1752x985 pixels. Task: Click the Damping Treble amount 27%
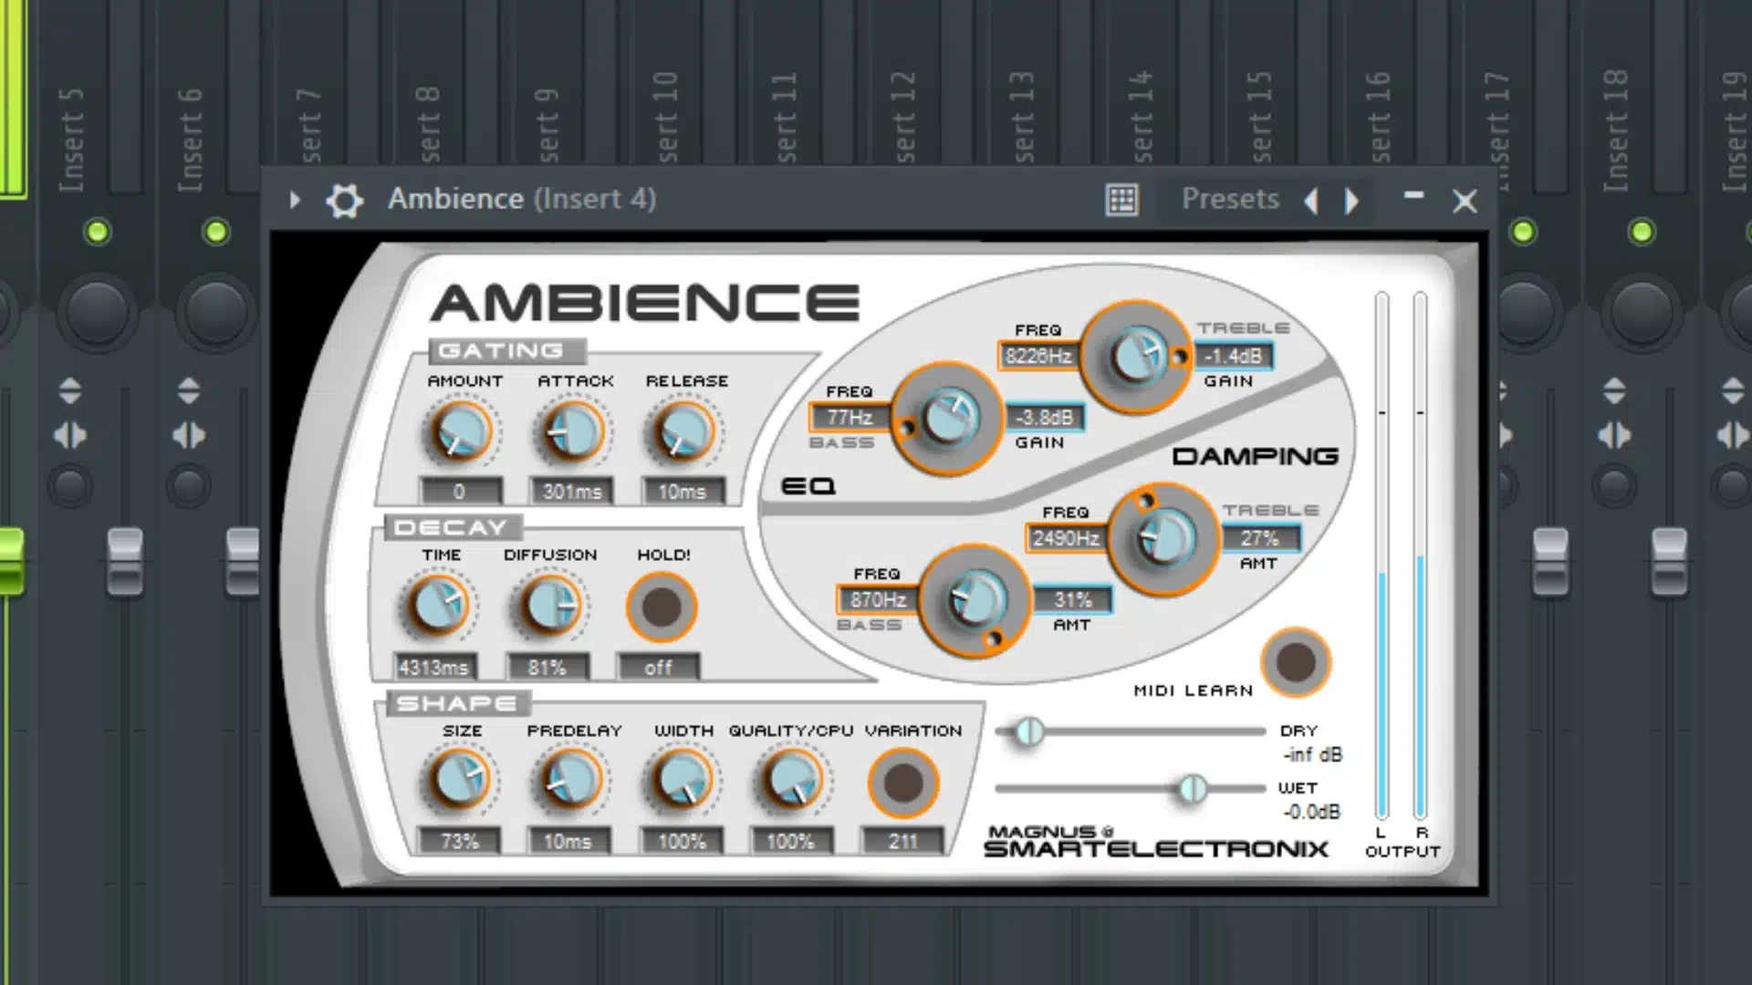pos(1260,538)
